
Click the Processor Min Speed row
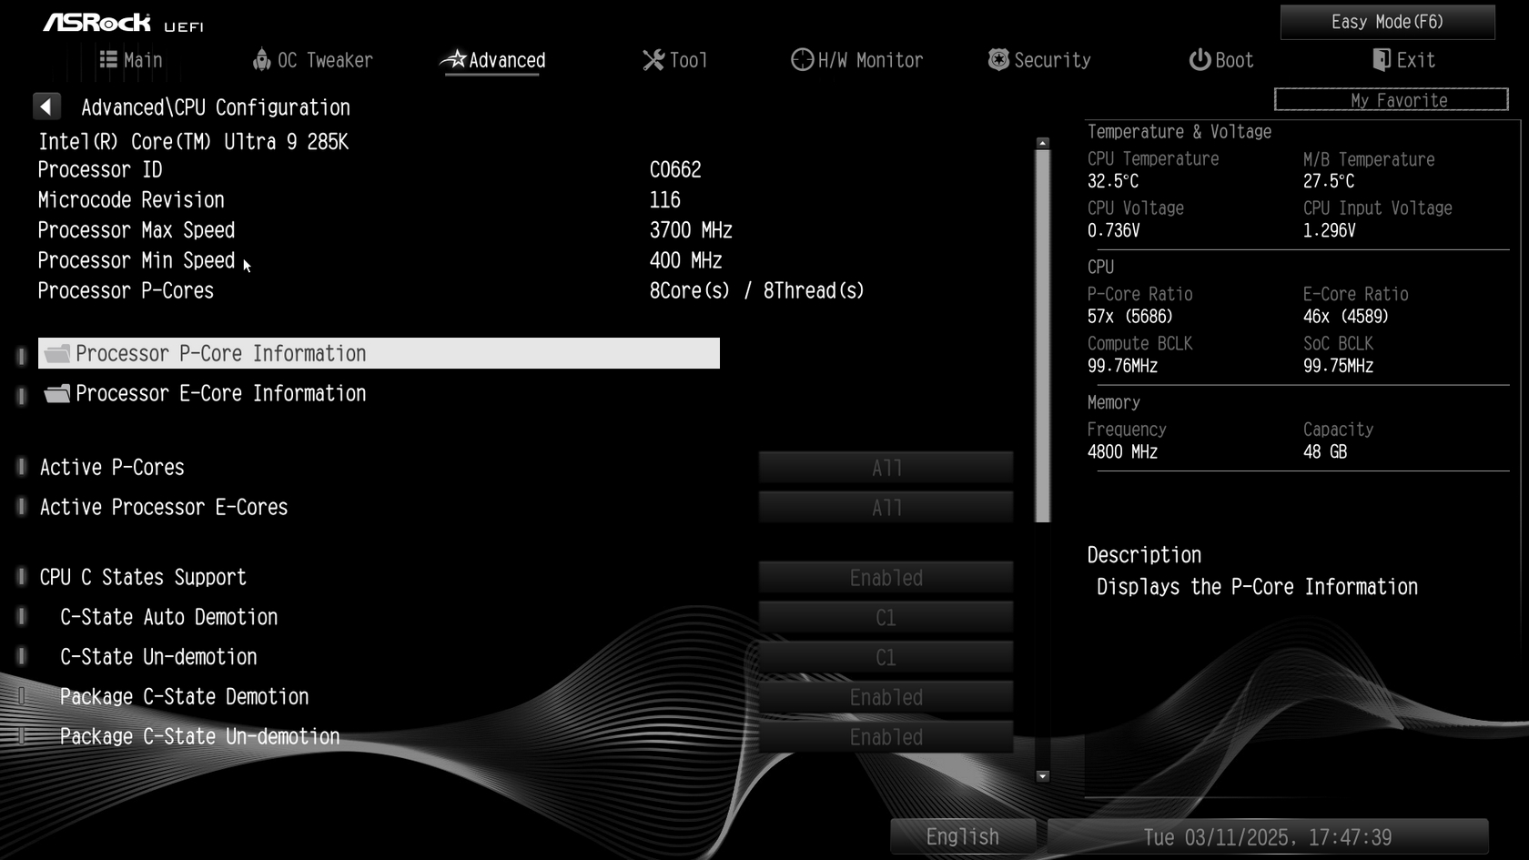coord(380,260)
